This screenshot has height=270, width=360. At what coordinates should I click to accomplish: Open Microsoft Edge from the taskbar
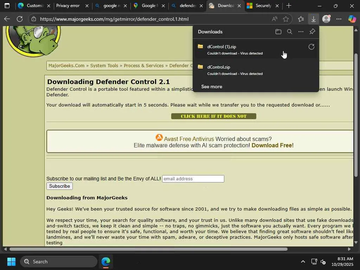[x=106, y=262]
